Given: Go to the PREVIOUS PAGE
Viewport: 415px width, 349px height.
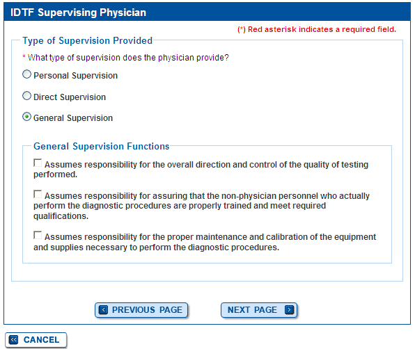Looking at the screenshot, I should click(141, 310).
